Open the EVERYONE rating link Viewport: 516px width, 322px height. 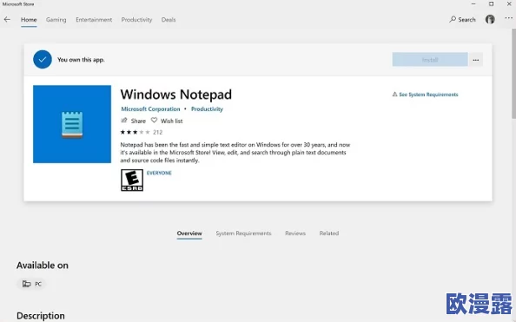(159, 173)
